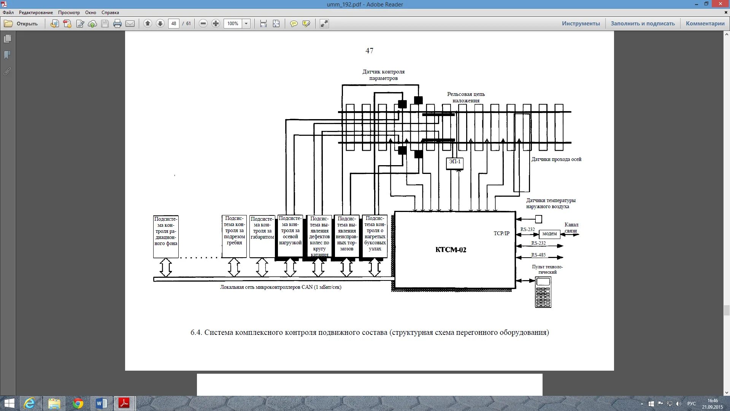Add sticky note comment icon

tap(294, 24)
